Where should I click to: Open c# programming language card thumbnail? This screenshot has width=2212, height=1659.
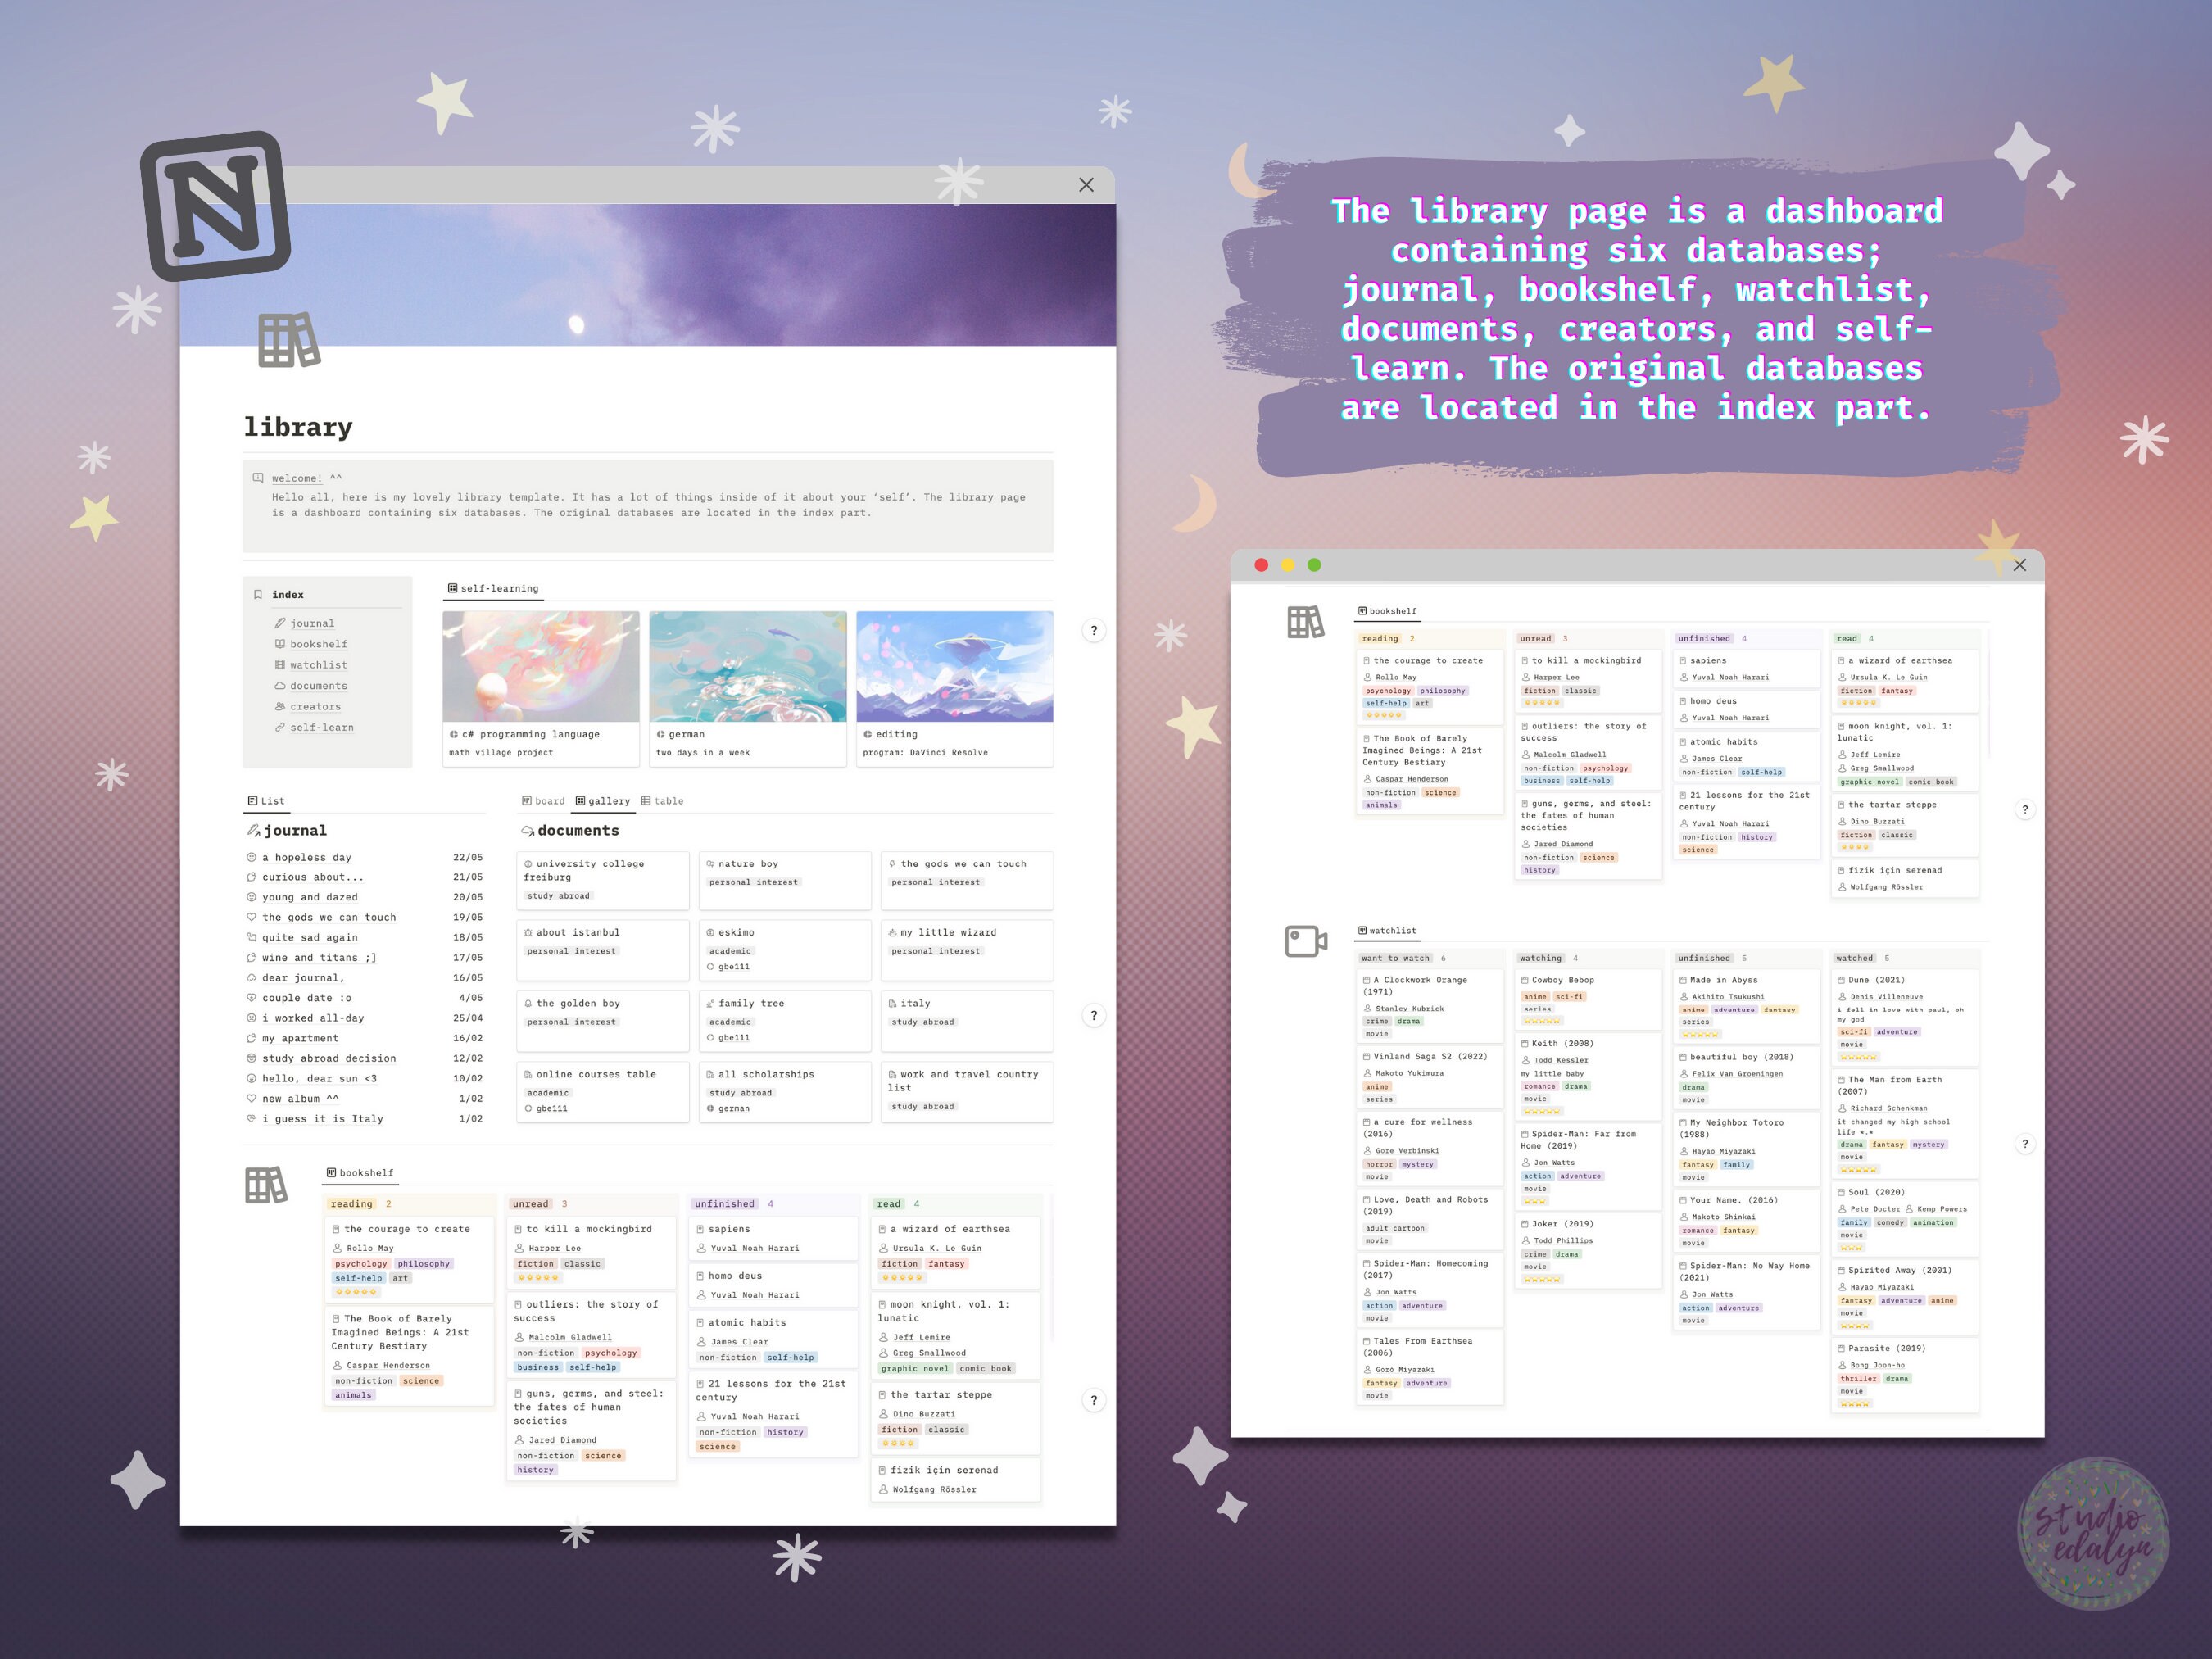click(541, 666)
